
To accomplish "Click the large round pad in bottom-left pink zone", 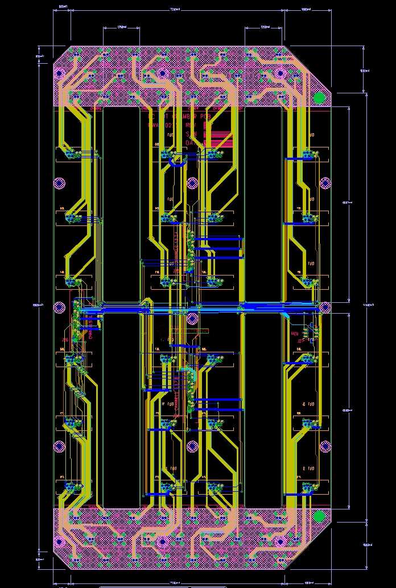I will [x=59, y=541].
